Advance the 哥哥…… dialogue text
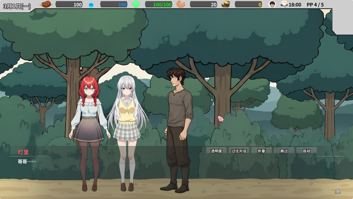Image resolution: width=353 pixels, height=199 pixels. pos(27,162)
